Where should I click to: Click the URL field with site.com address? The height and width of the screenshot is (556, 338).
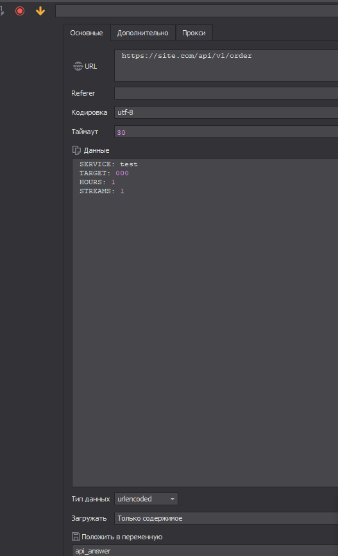point(226,65)
